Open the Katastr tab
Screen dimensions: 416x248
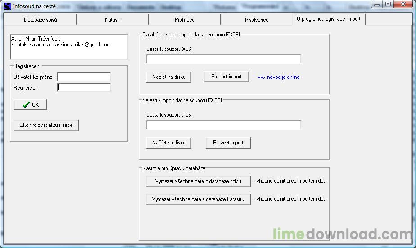112,20
